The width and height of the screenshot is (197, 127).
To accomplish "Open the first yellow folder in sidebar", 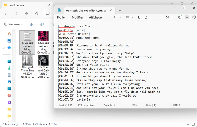I will point(9,109).
